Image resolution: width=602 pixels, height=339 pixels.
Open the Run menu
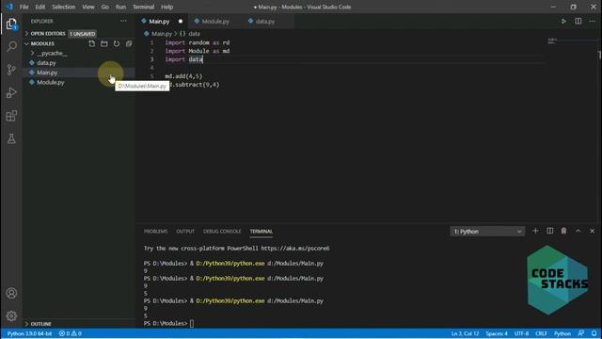pyautogui.click(x=120, y=7)
